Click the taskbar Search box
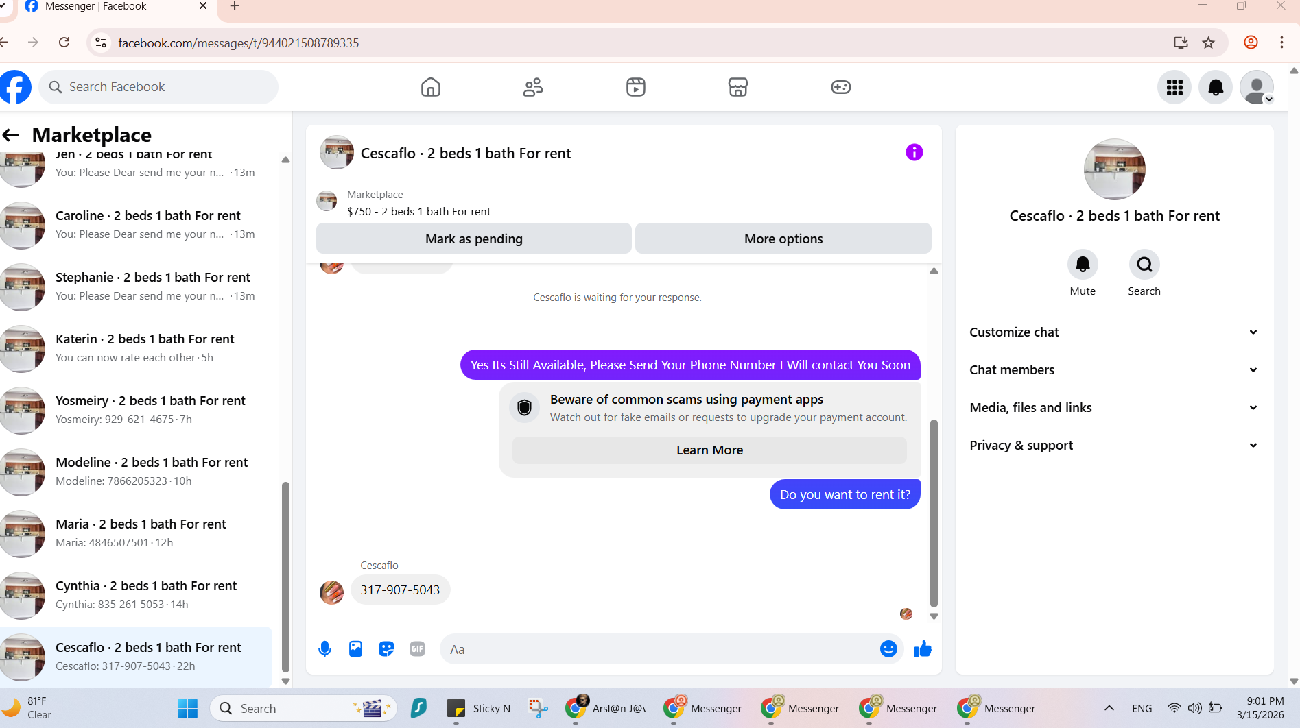1300x728 pixels. (x=303, y=708)
